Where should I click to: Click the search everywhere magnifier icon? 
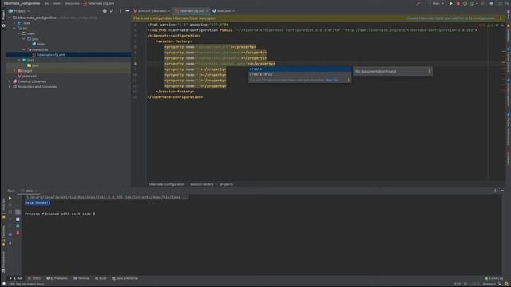507,3
